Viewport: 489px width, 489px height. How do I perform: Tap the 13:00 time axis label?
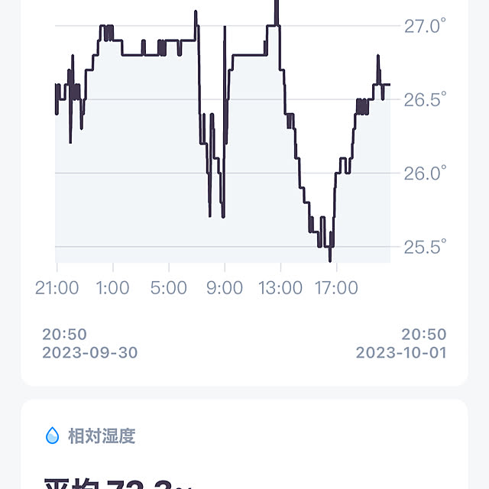(280, 287)
